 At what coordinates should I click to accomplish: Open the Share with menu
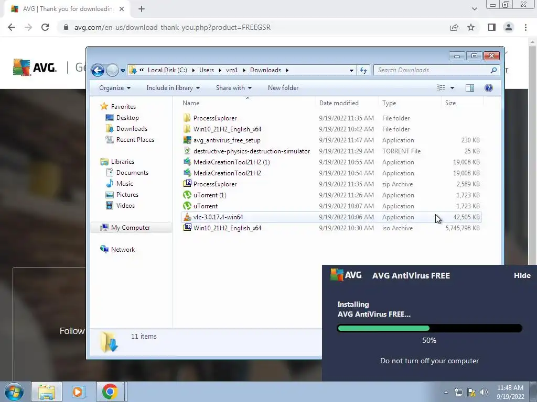[233, 88]
